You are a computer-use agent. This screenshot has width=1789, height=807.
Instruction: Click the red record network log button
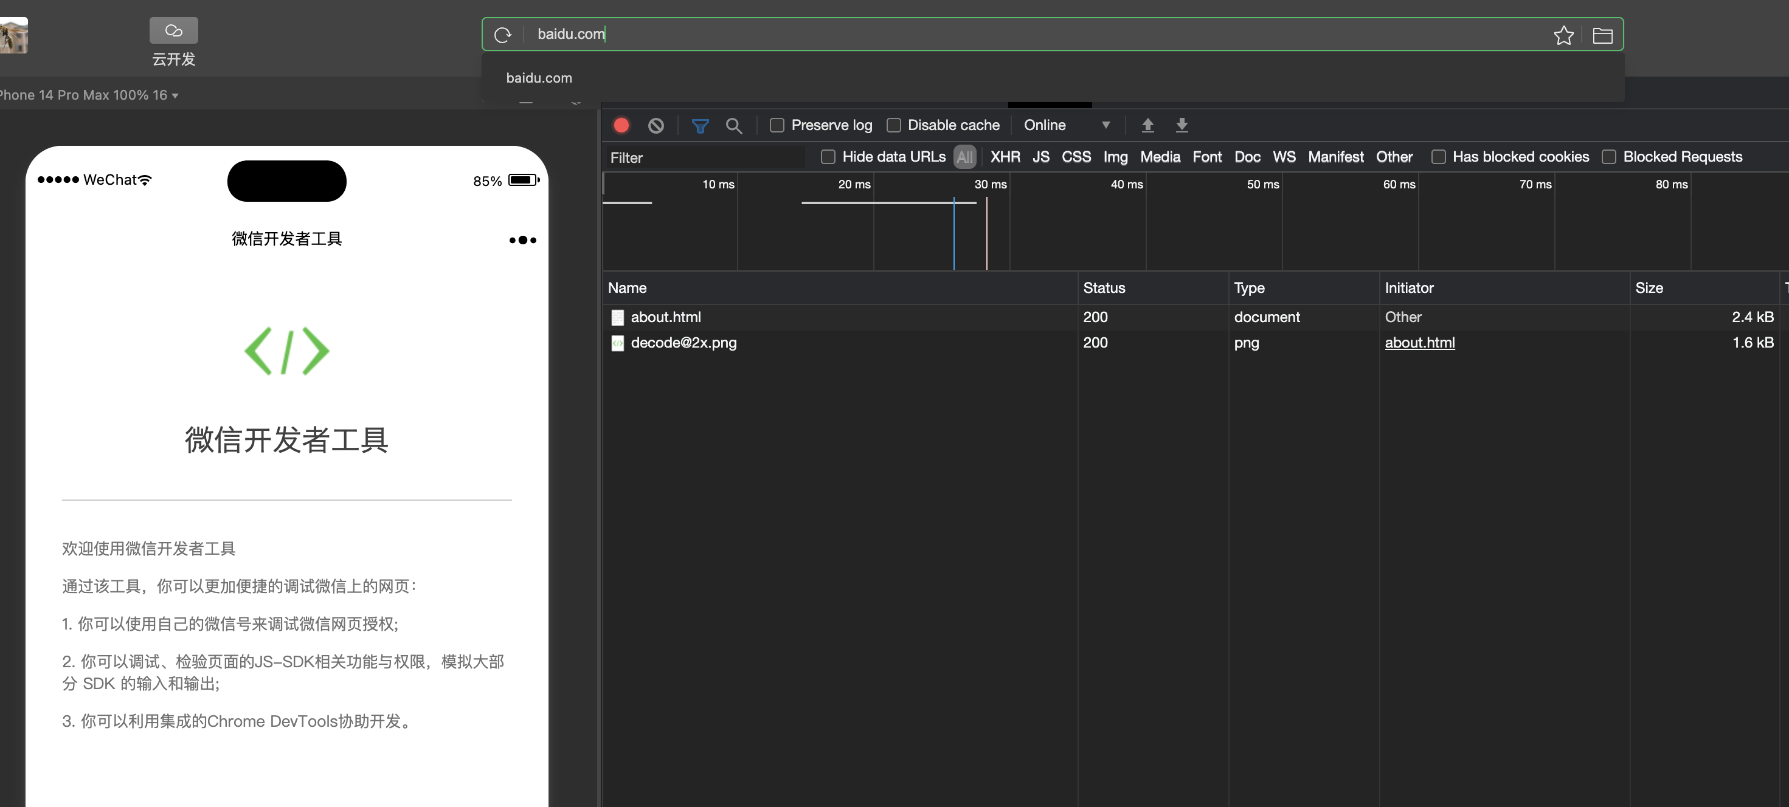[621, 125]
